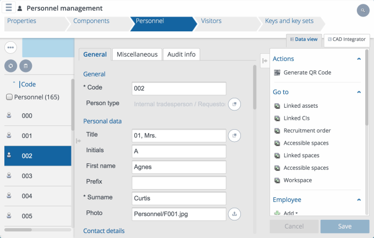This screenshot has width=374, height=238.
Task: Select the Visitors step in breadcrumb
Action: click(x=211, y=21)
